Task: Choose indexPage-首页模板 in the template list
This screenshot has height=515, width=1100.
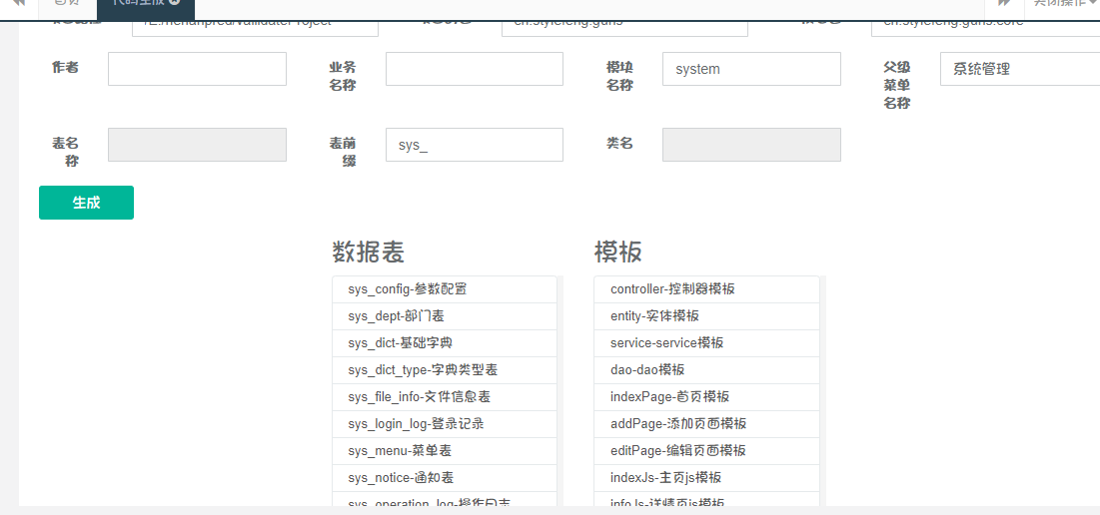Action: (706, 397)
